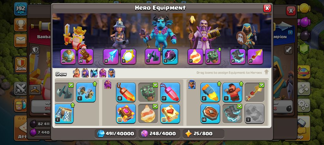This screenshot has width=324, height=145.
Task: Tap the level 17 Eternal Tome flame equipment
Action: click(x=195, y=56)
